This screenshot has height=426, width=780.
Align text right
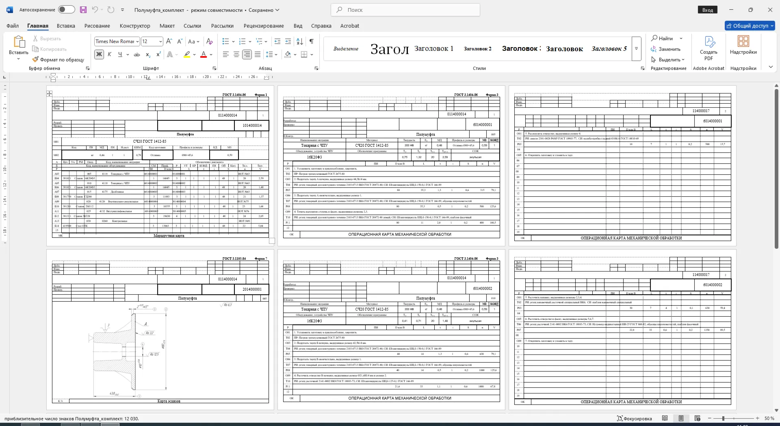tap(247, 54)
